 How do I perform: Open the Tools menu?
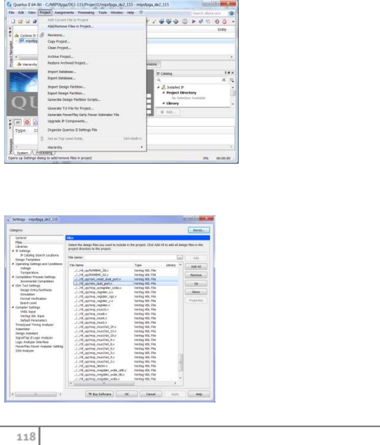[102, 12]
